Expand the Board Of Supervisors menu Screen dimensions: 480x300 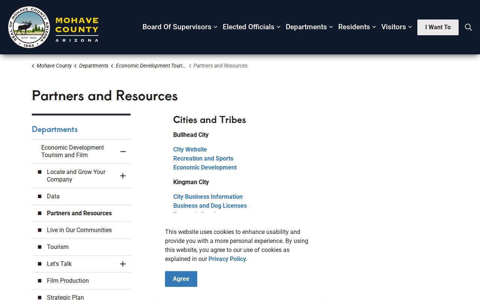[180, 27]
